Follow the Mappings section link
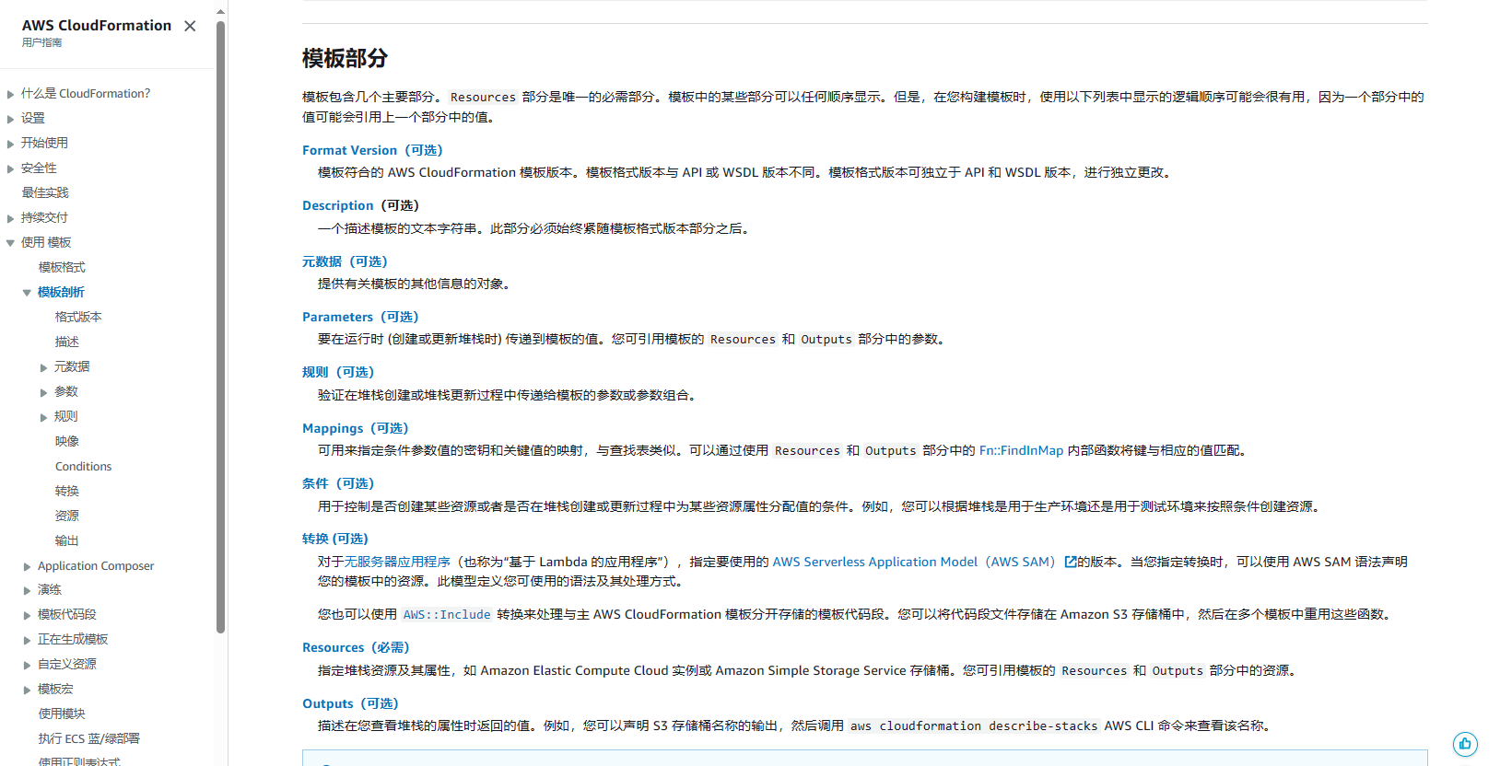Viewport: 1500px width, 766px height. pos(355,428)
